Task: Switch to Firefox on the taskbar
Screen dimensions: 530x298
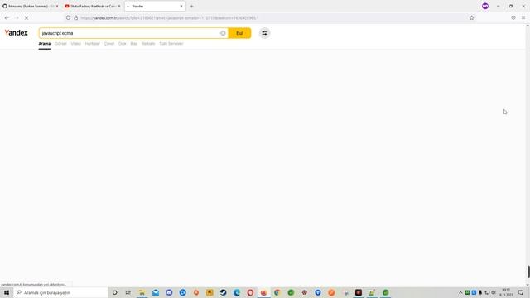Action: point(263,292)
